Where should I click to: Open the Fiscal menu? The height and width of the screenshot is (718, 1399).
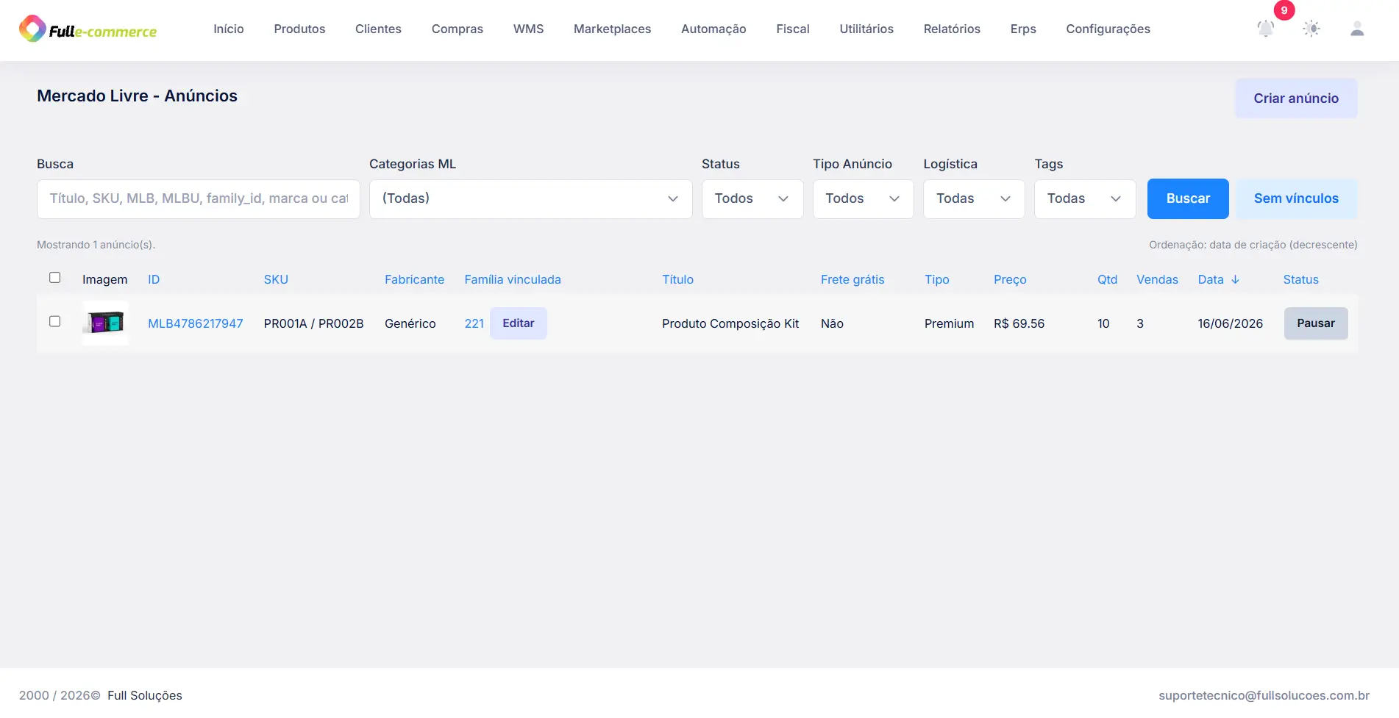click(793, 29)
